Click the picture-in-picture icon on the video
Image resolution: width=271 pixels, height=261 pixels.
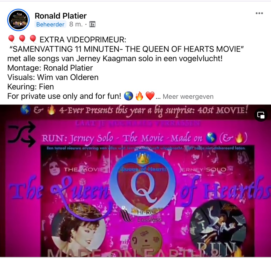pos(261,115)
